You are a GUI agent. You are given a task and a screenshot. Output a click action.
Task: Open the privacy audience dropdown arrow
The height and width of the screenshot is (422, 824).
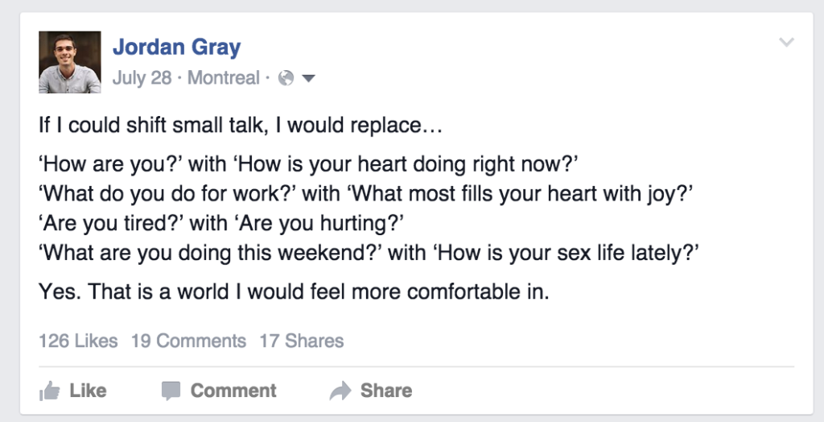pyautogui.click(x=307, y=79)
